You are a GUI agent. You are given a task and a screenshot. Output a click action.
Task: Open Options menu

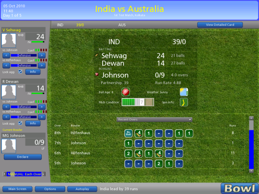coord(50,189)
